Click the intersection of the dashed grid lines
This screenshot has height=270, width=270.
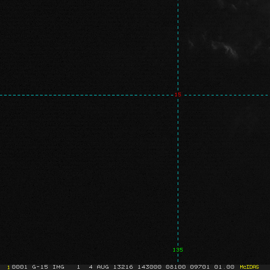click(178, 95)
